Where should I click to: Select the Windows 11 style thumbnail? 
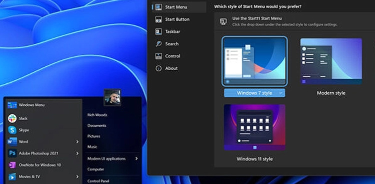[254, 127]
